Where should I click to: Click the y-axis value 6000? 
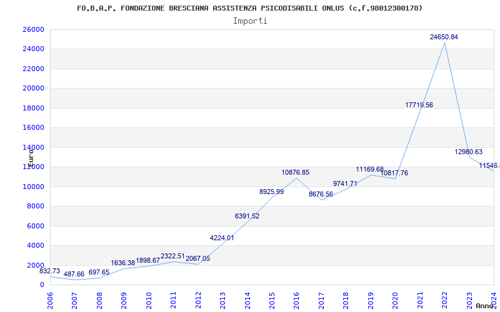tap(36, 226)
